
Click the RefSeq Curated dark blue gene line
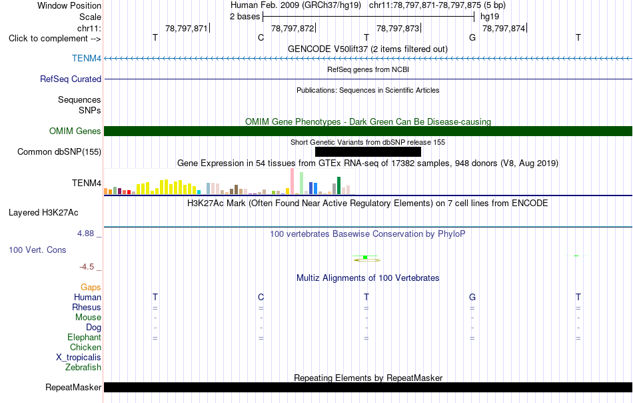pos(368,79)
